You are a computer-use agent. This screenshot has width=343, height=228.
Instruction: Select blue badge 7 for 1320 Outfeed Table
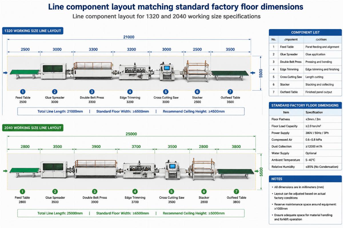230,92
